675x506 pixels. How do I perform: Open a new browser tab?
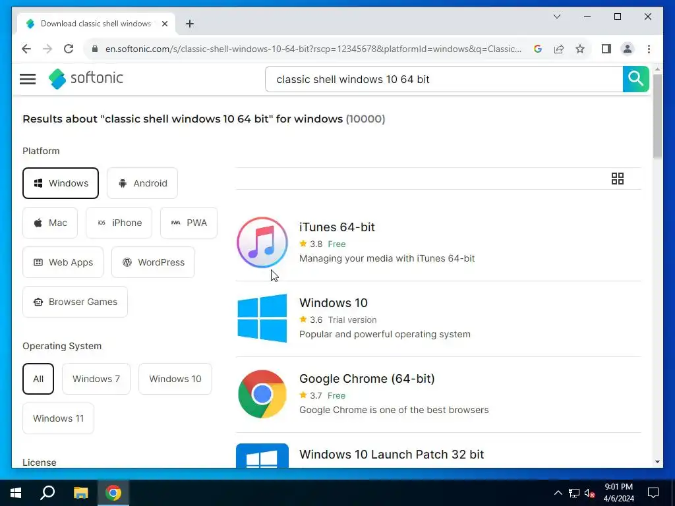[x=189, y=24]
